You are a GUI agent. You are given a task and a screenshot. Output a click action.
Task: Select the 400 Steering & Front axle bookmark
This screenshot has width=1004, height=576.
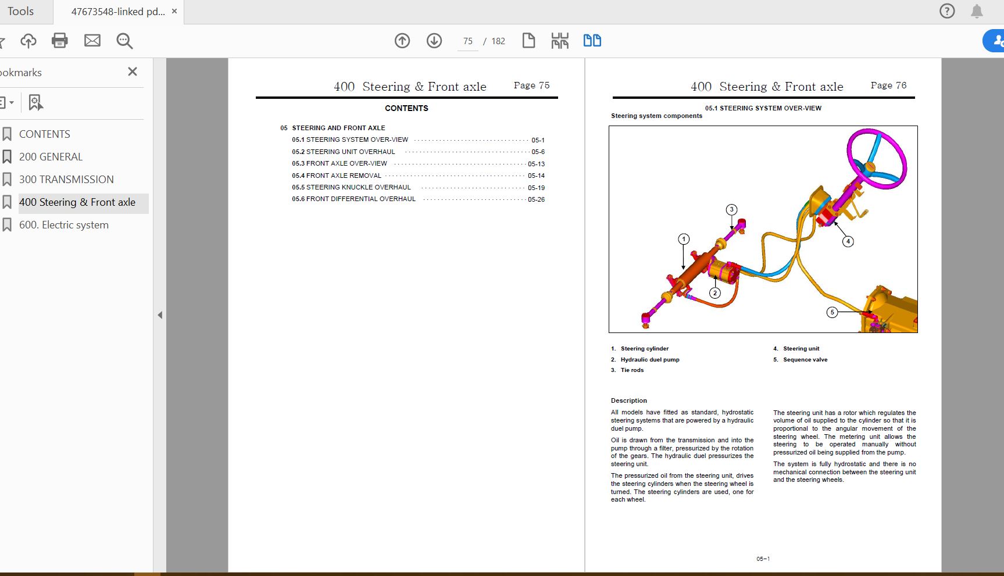77,202
